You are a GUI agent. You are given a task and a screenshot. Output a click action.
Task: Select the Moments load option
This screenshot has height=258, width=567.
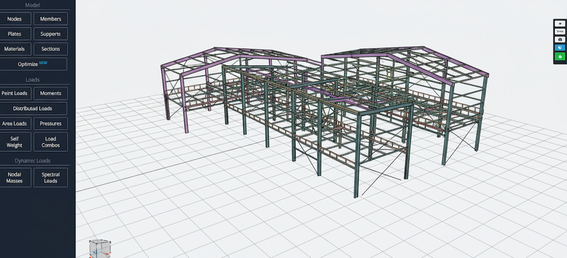[x=51, y=93]
